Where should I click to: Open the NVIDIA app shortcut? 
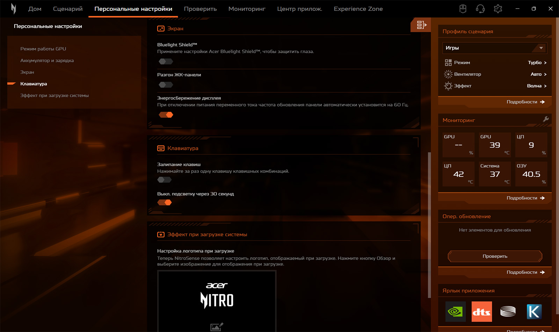455,311
